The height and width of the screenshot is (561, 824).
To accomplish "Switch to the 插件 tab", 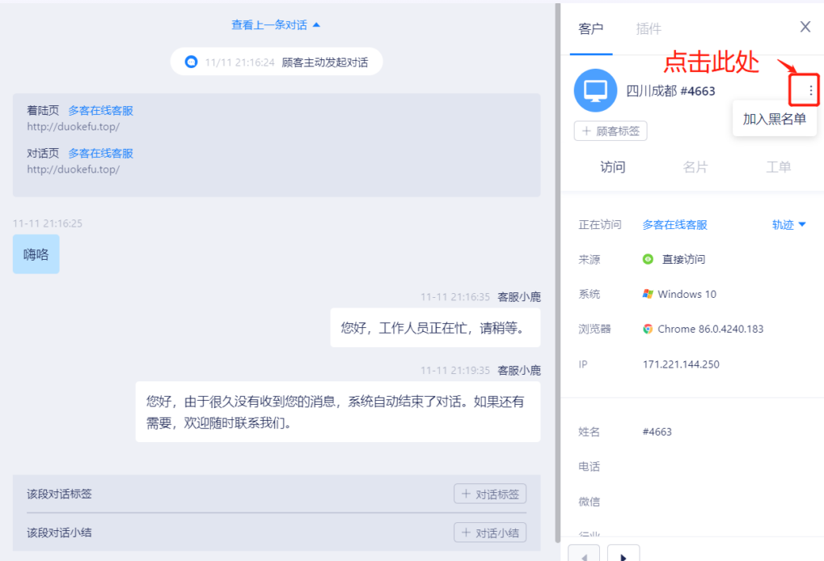I will [649, 28].
